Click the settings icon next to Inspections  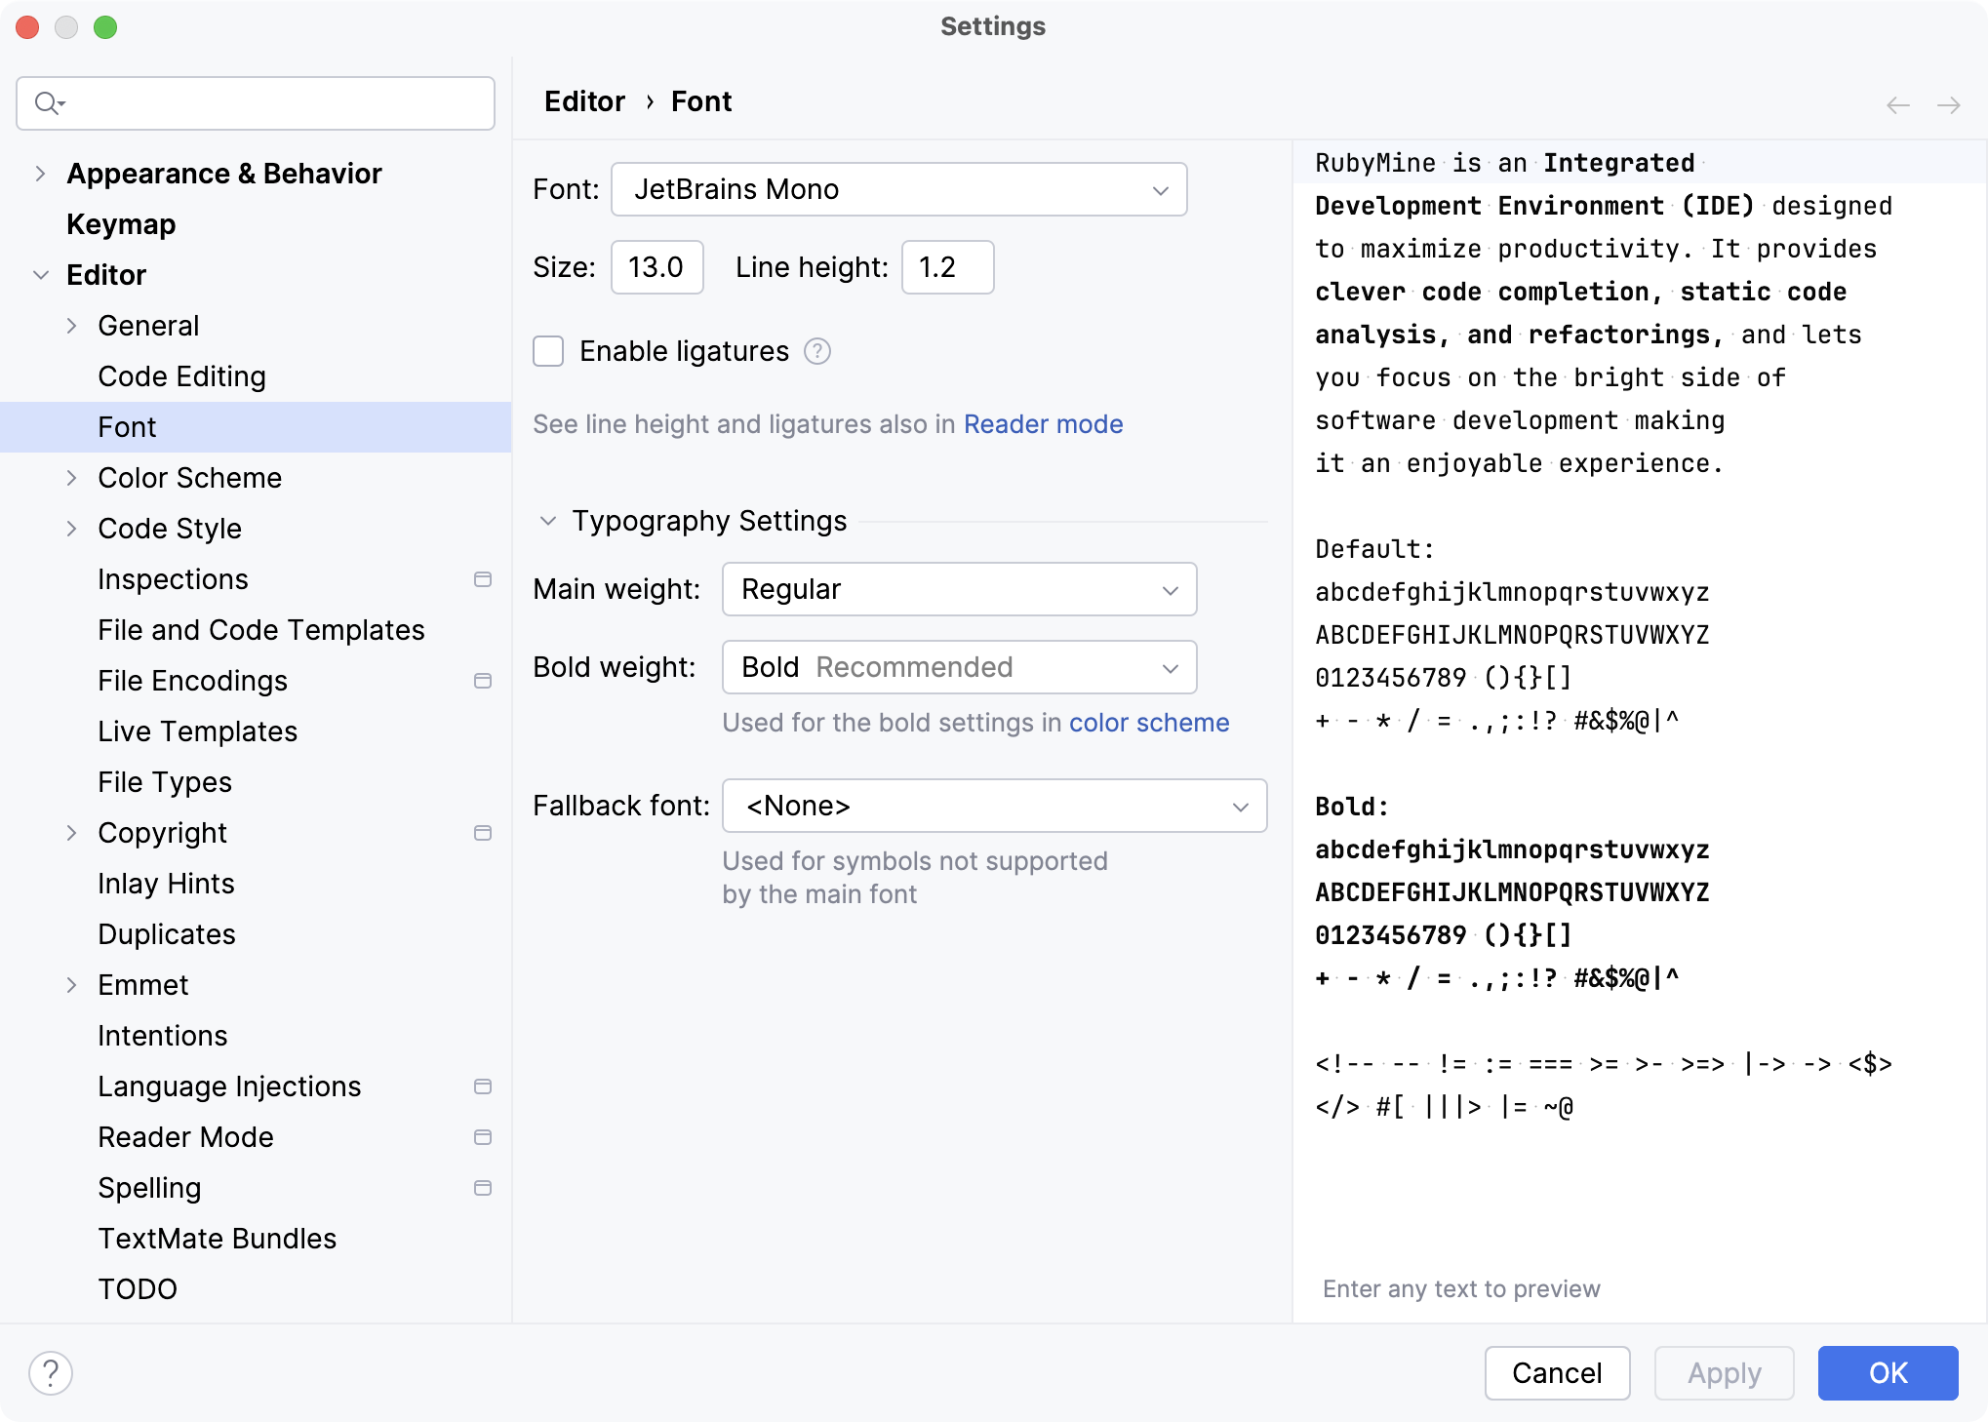pos(482,578)
